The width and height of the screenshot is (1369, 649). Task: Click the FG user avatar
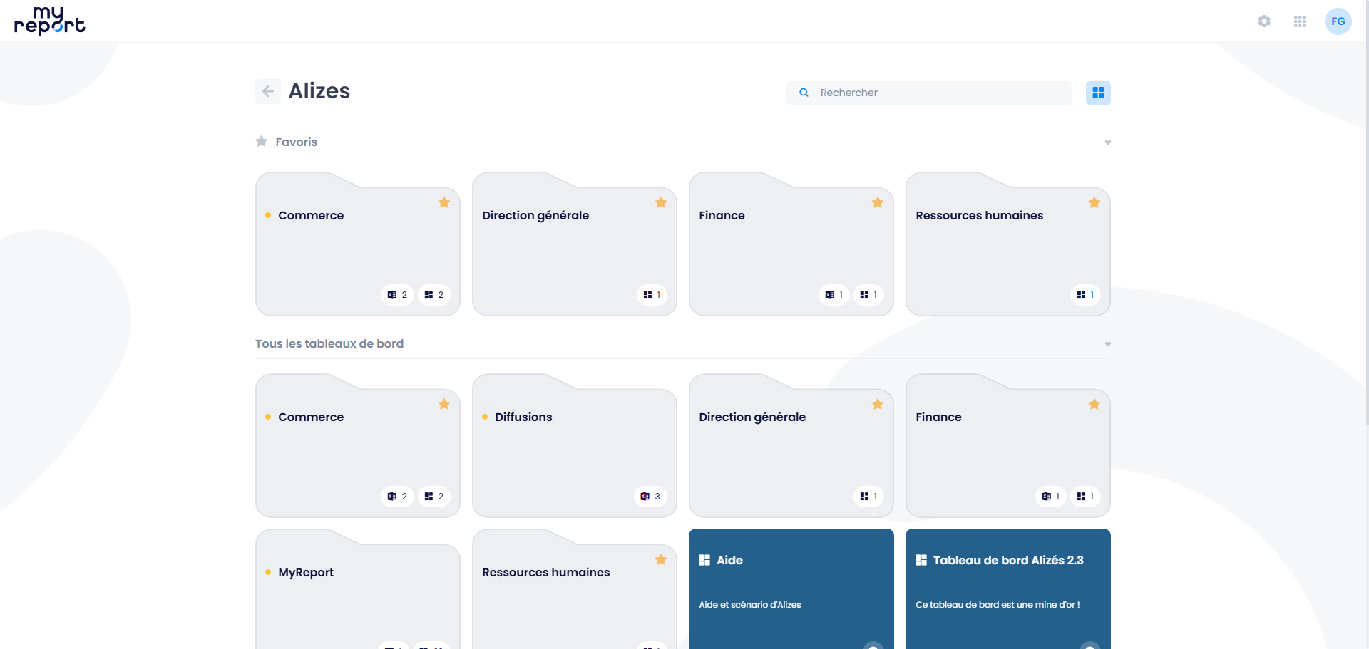[1338, 21]
